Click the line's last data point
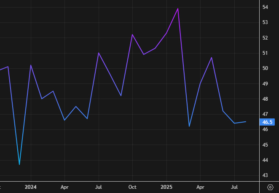The image size is (279, 193). coord(246,122)
